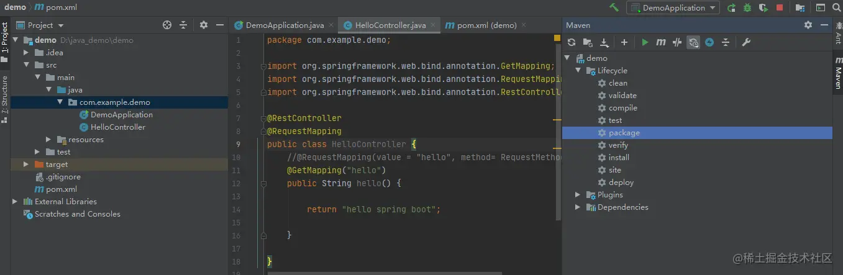Rerun DemoApplication with the green arrow icon

pyautogui.click(x=732, y=8)
